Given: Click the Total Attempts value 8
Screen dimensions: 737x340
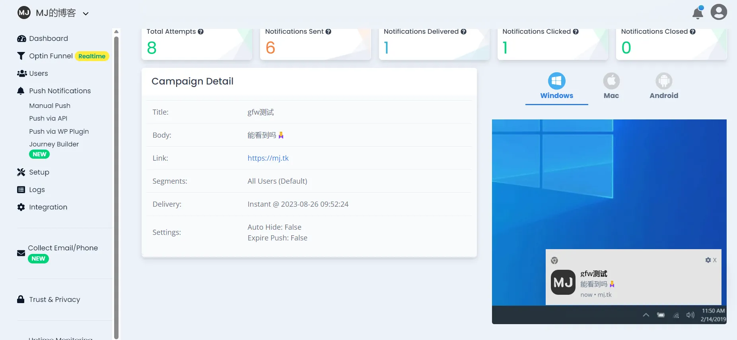Looking at the screenshot, I should [152, 48].
